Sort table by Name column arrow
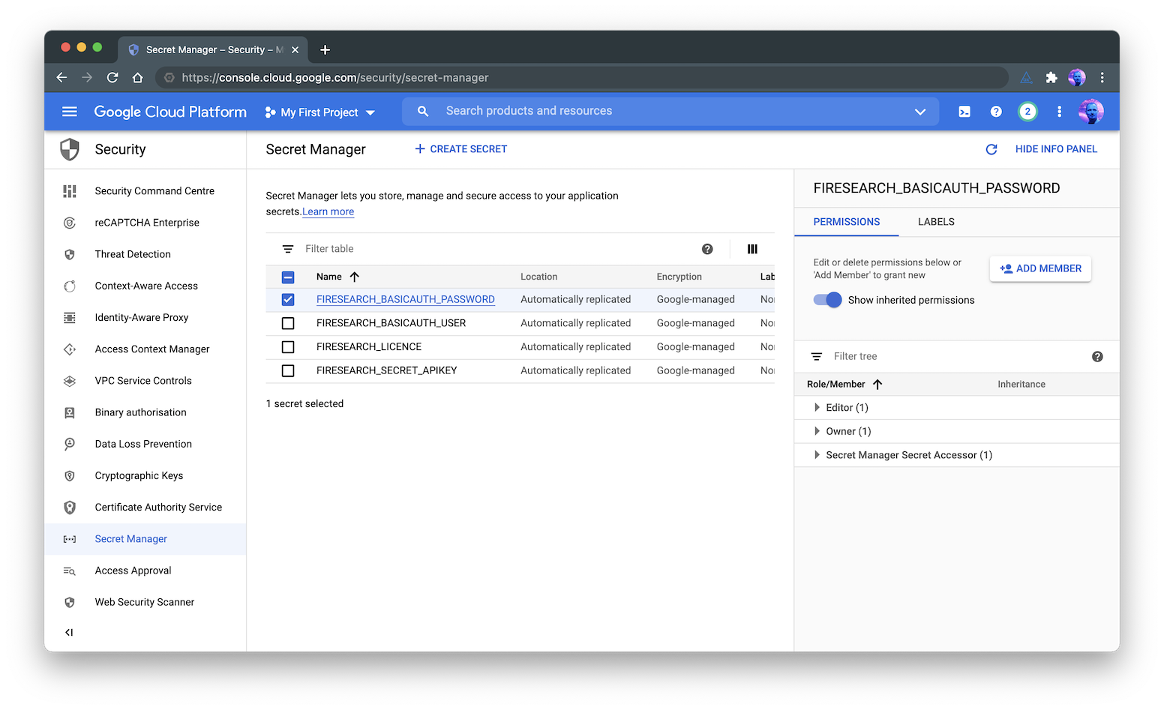1164x710 pixels. click(355, 277)
